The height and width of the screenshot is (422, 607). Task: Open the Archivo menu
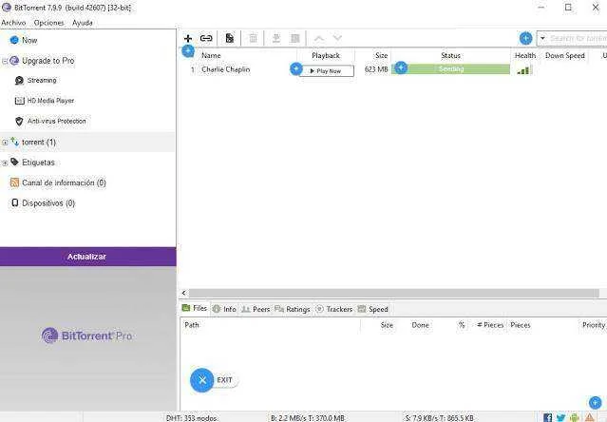13,23
